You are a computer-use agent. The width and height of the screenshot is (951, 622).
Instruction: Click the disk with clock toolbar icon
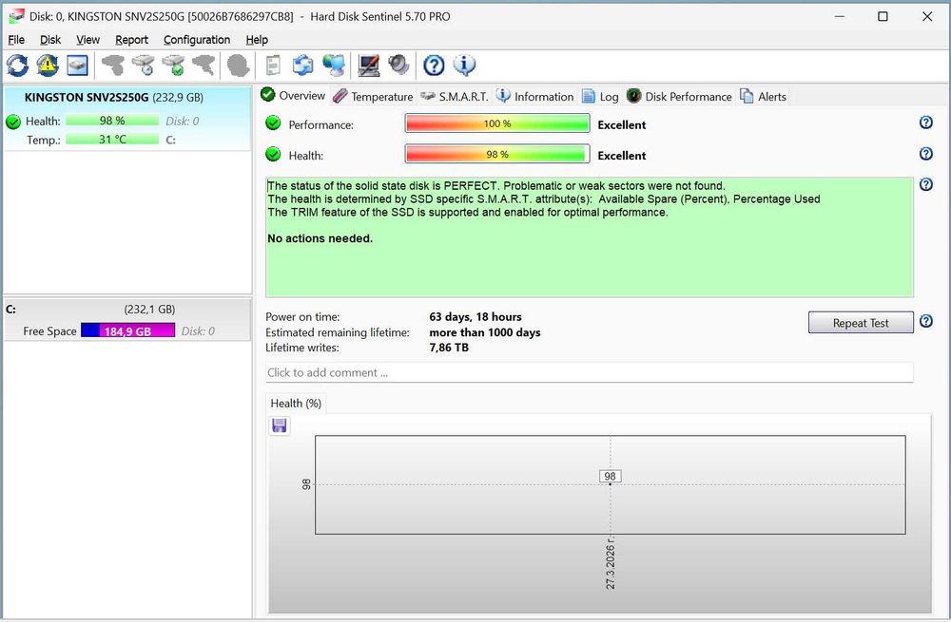[144, 66]
